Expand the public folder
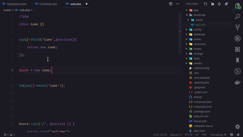 point(197,39)
